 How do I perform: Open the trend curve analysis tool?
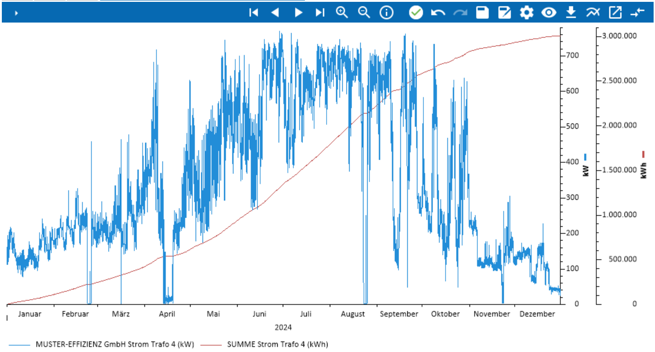coord(593,12)
